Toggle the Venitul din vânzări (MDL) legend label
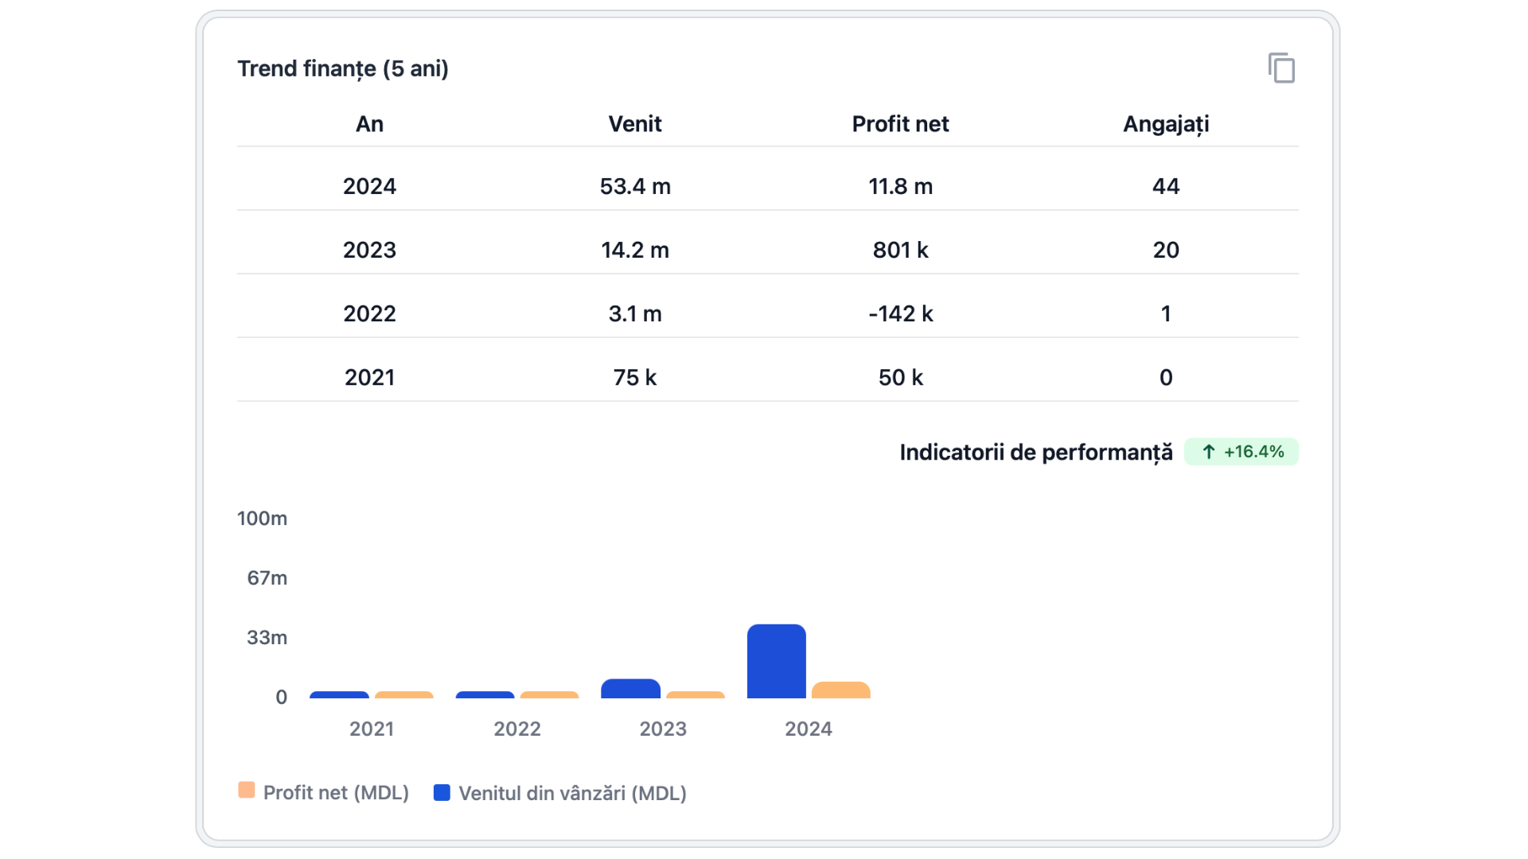Image resolution: width=1528 pixels, height=859 pixels. click(572, 793)
